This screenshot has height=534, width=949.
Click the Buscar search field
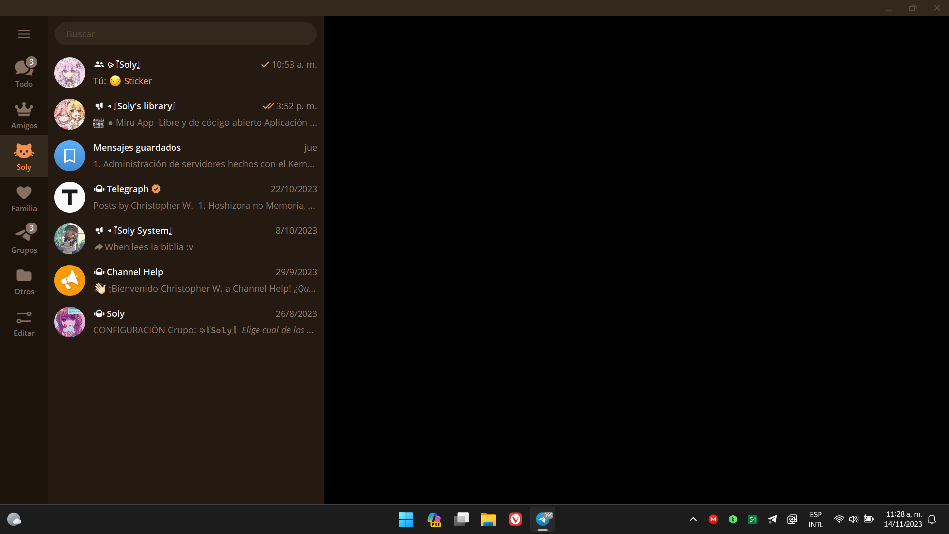(x=186, y=34)
